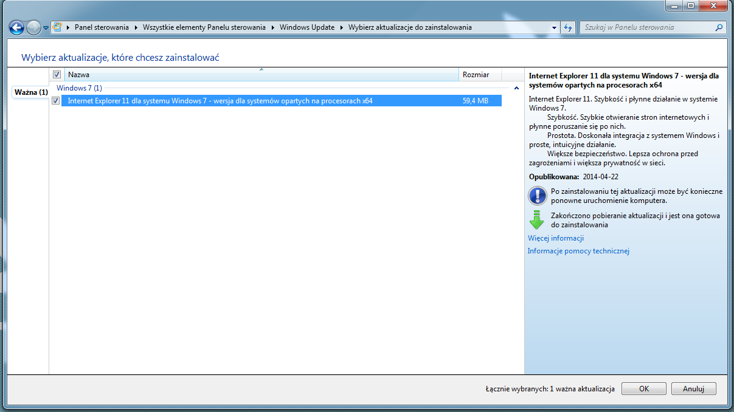734x412 pixels.
Task: Click the Control Panel icon in address bar
Action: [58, 27]
